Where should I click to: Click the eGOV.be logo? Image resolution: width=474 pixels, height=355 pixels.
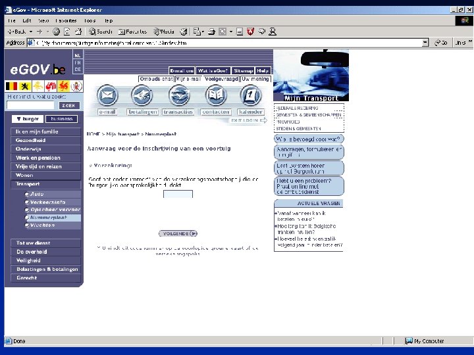point(38,70)
